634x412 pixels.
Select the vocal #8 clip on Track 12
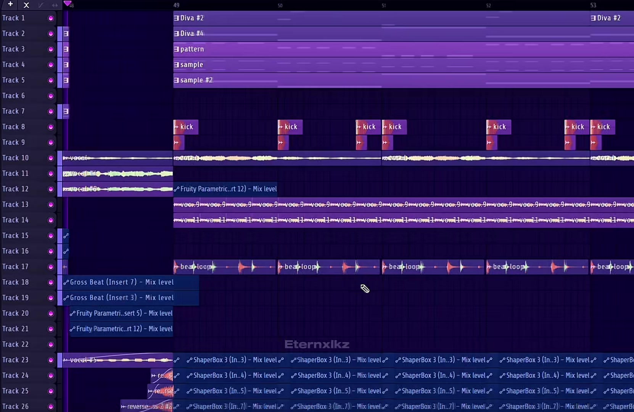(x=118, y=189)
